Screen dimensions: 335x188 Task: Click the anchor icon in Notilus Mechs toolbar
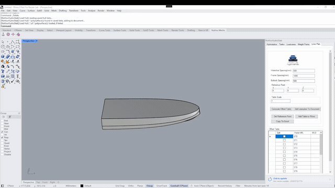3,34
